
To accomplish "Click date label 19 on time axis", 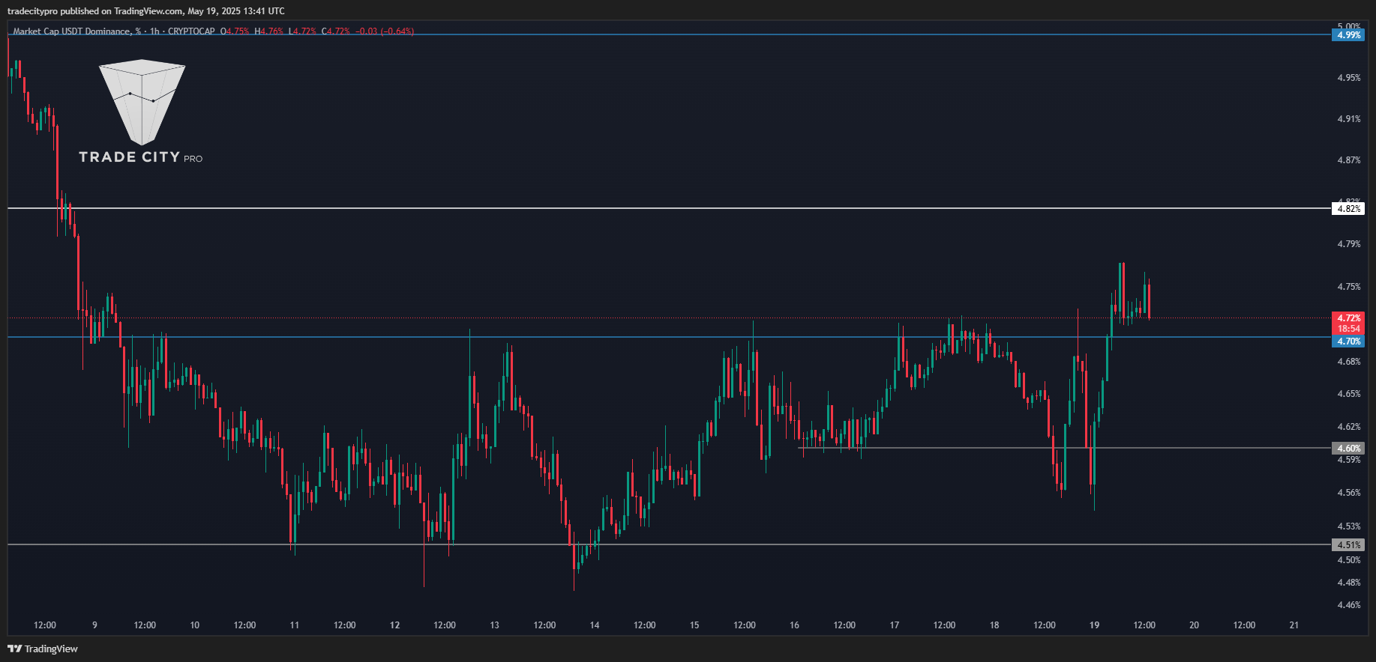I will coord(1094,625).
